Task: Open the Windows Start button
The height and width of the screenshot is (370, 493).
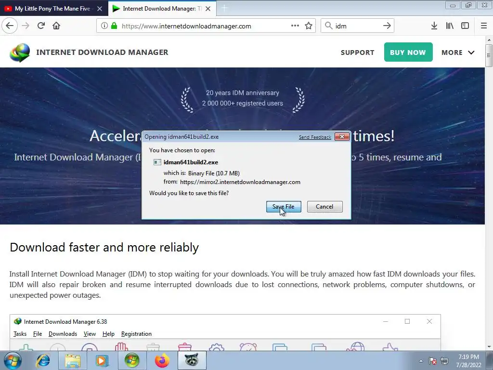Action: point(13,360)
